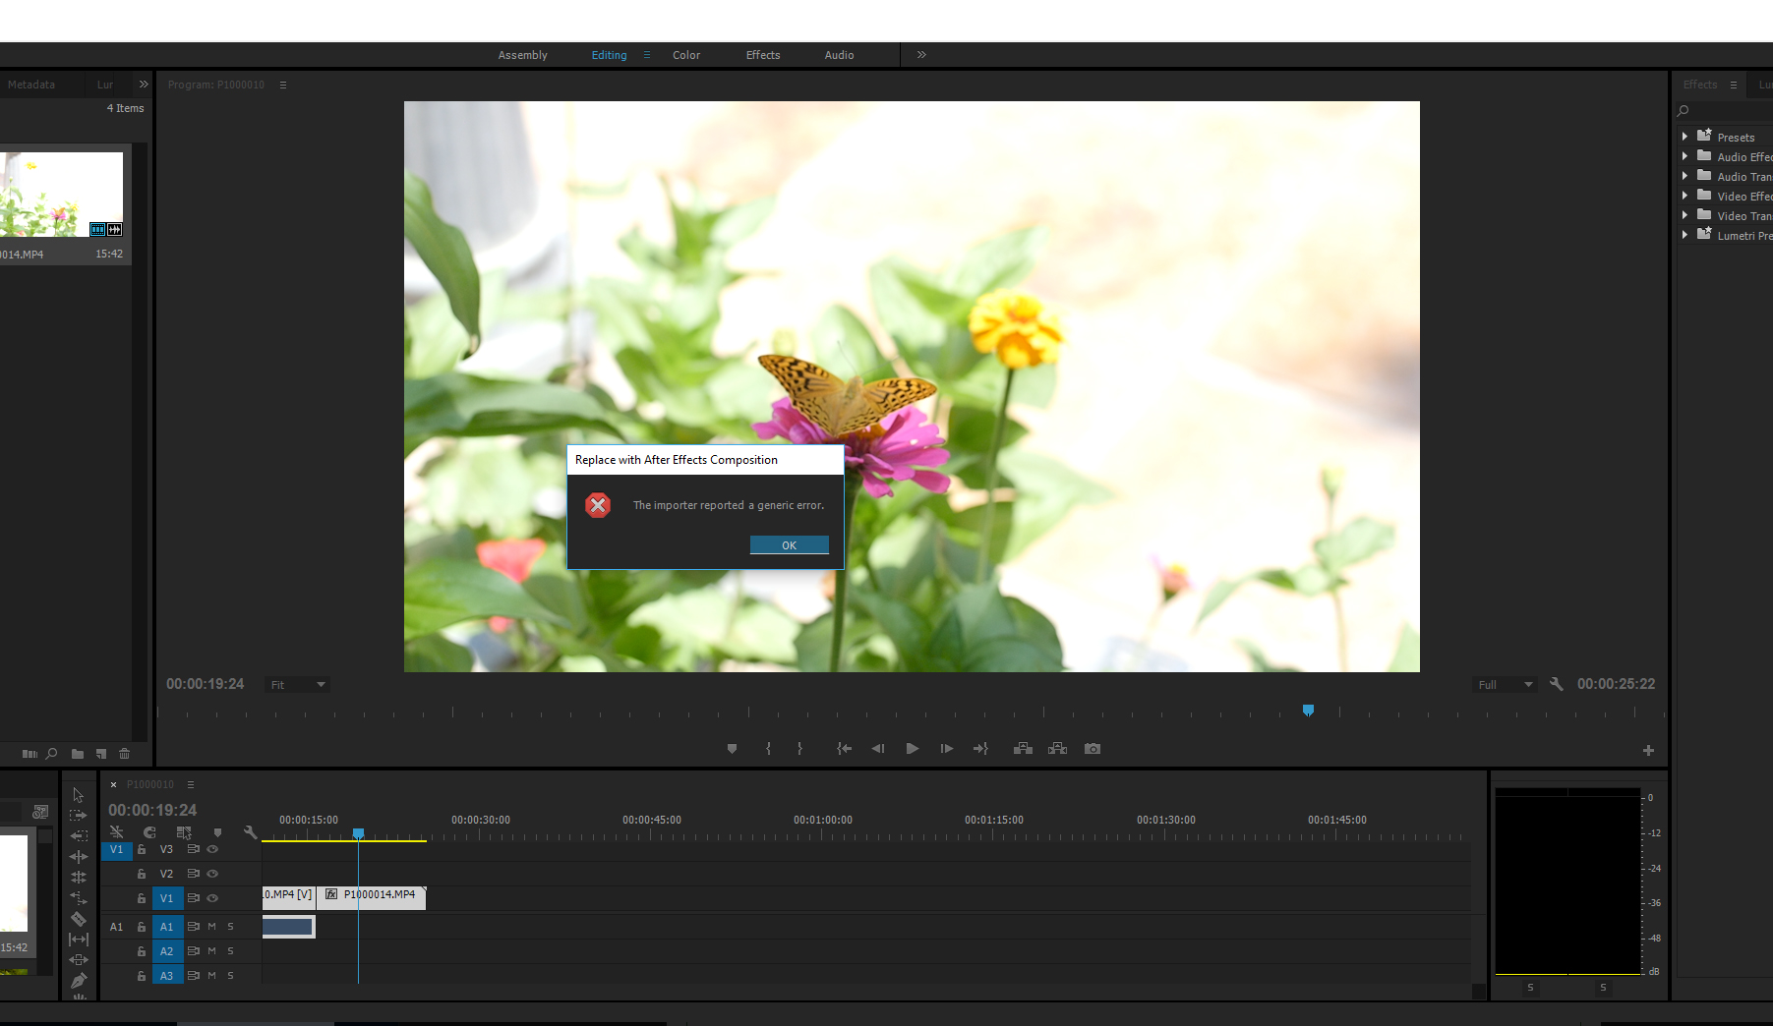Click OK in the error dialog

click(789, 544)
